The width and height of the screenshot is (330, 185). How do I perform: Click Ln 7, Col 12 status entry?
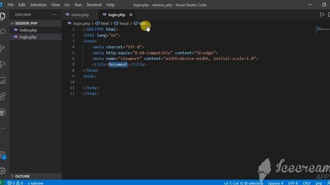coord(243,183)
